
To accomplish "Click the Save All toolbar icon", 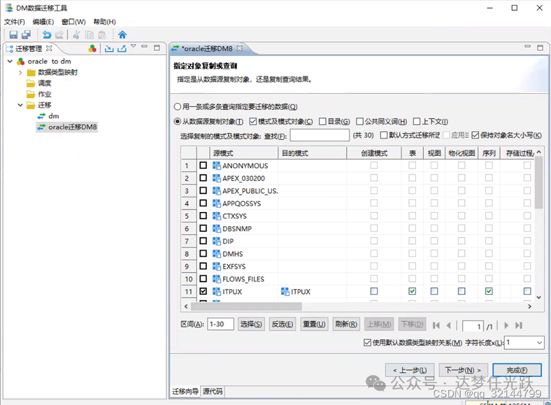I will [x=26, y=34].
